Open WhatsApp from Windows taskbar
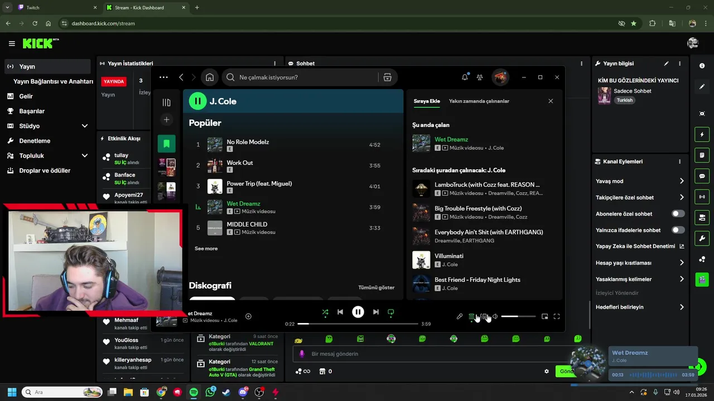This screenshot has height=401, width=714. click(210, 392)
